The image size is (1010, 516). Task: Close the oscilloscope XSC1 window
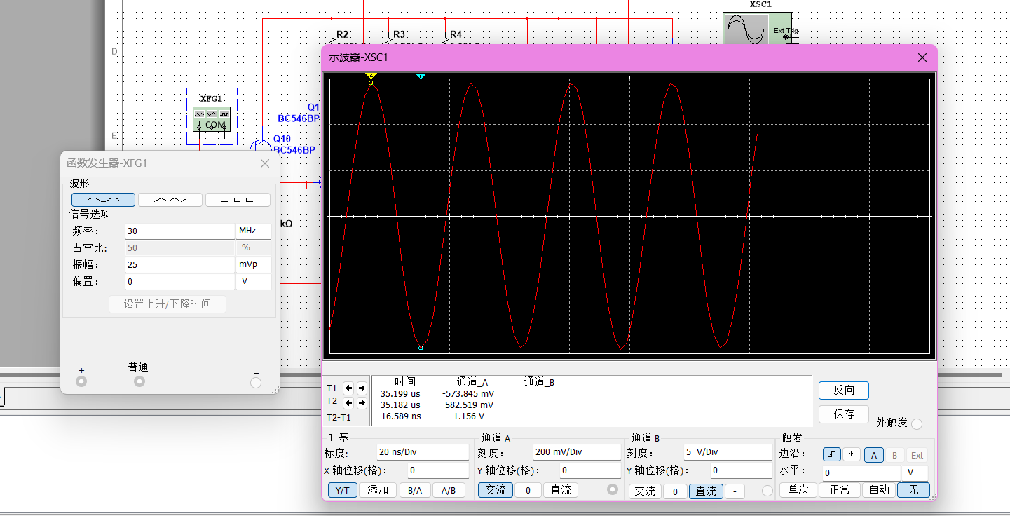(922, 57)
